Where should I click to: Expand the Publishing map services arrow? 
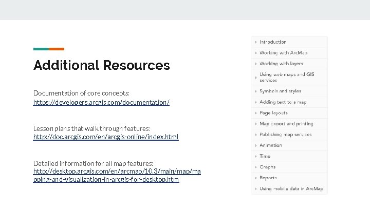pos(256,135)
